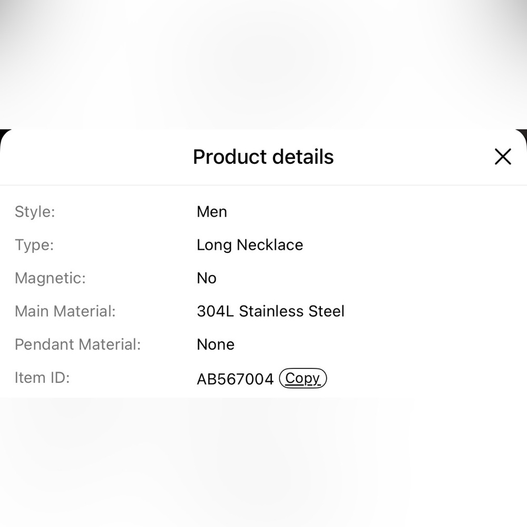Tap the blurred backdrop above the sheet

pyautogui.click(x=263, y=63)
